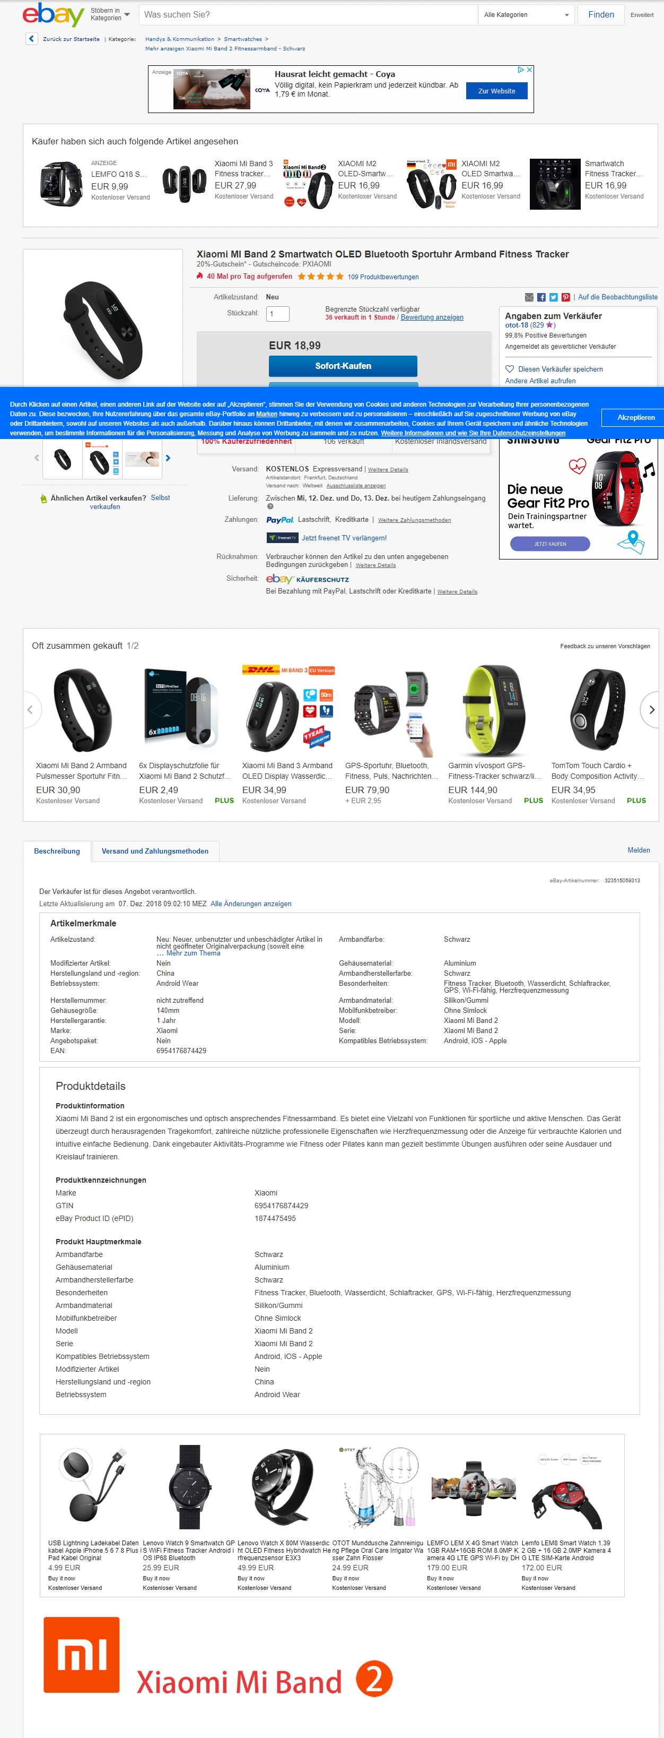Share the listing via email icon
Viewport: 664px width, 1738px height.
[529, 297]
